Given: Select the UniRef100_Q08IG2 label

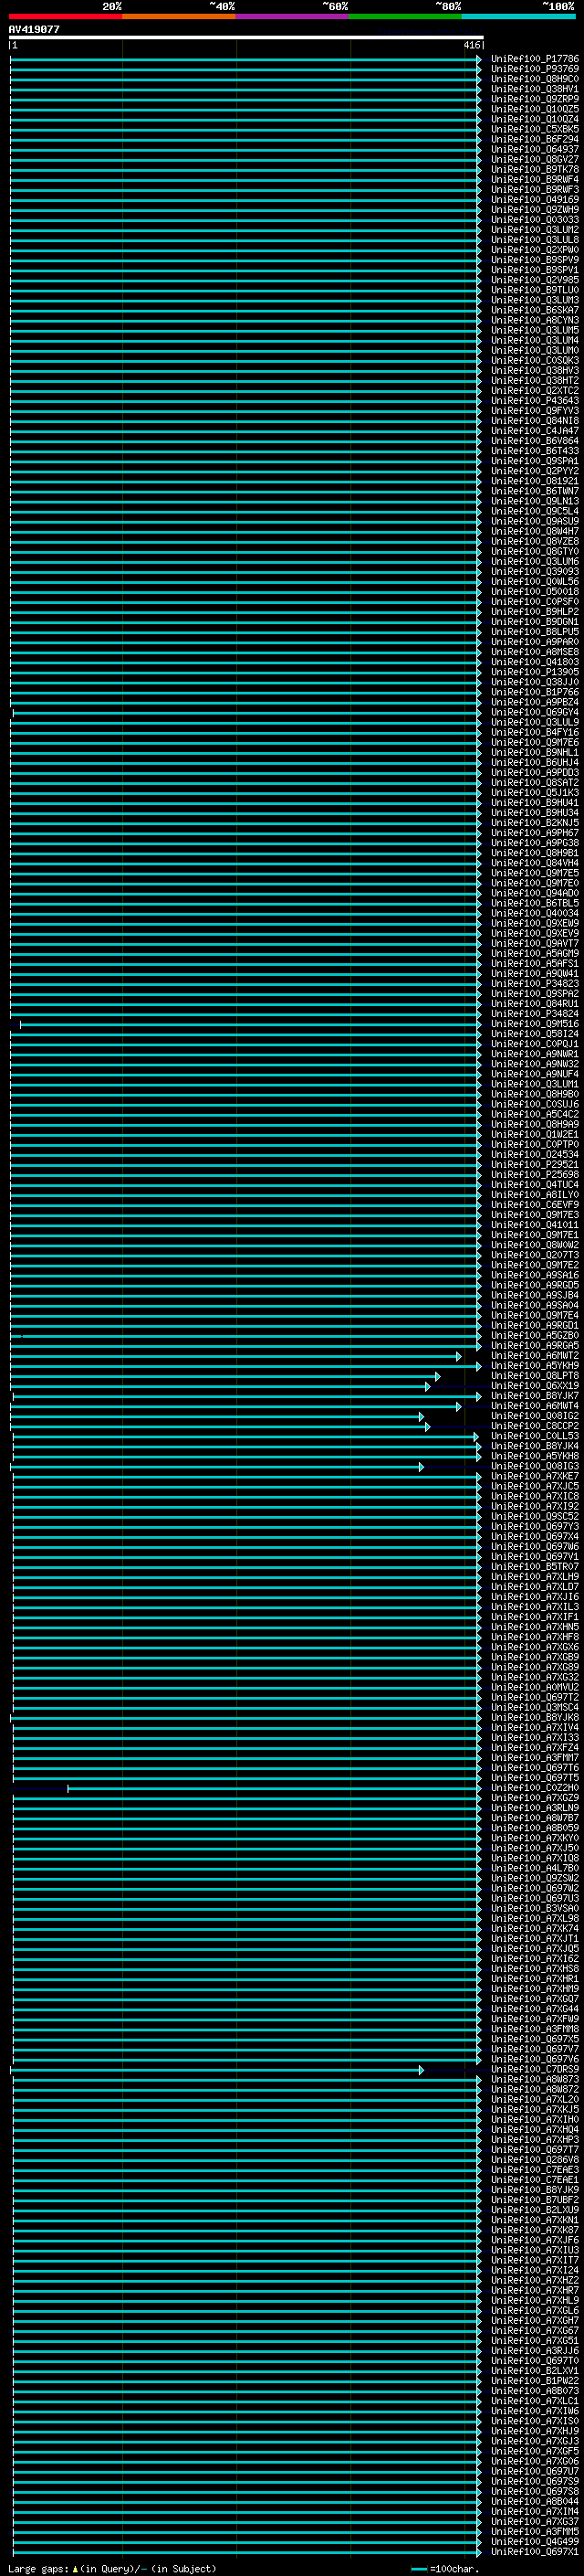Looking at the screenshot, I should coord(535,1416).
